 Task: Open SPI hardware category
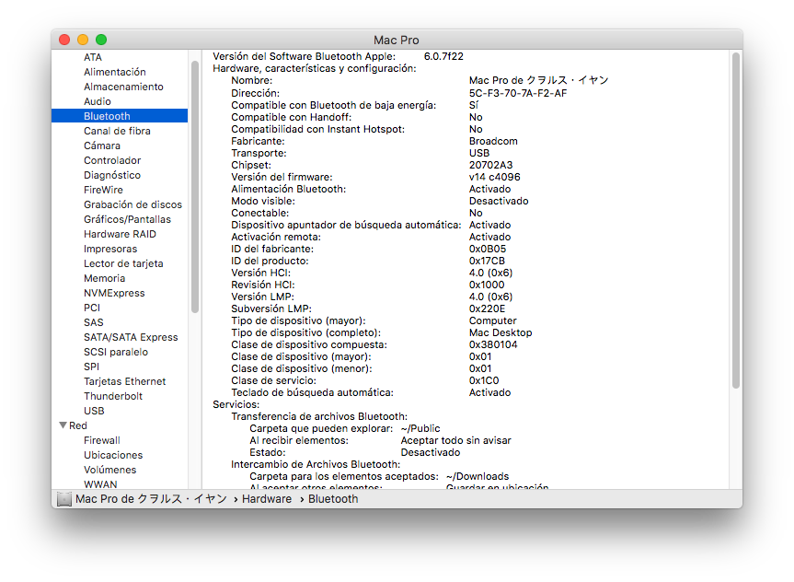click(x=91, y=366)
